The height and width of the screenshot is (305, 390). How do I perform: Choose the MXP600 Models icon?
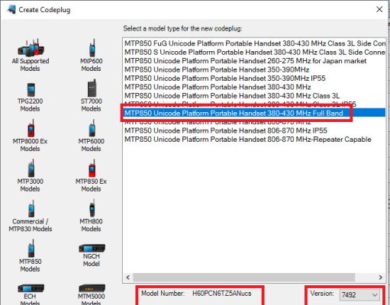(92, 47)
